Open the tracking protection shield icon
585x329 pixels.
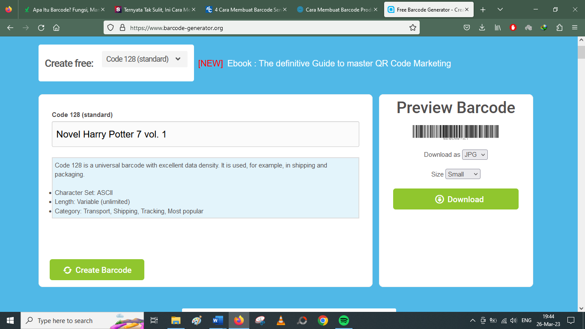click(x=110, y=27)
